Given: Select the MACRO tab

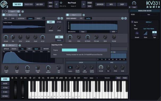Looking at the screenshot, I should point(5,83).
